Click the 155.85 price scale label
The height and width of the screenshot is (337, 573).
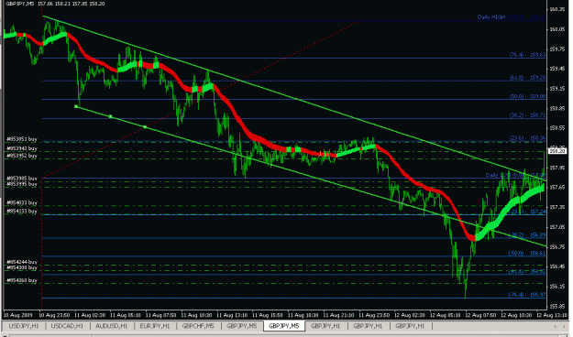557,307
